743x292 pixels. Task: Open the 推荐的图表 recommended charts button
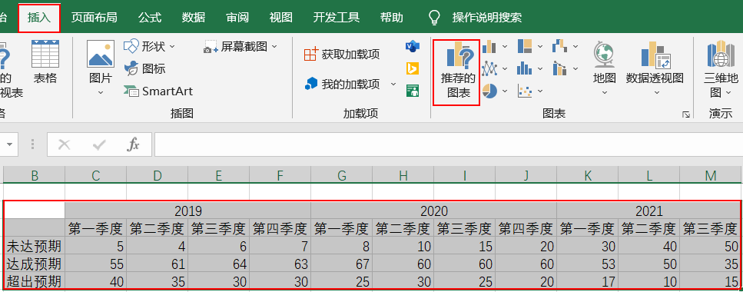pos(457,72)
